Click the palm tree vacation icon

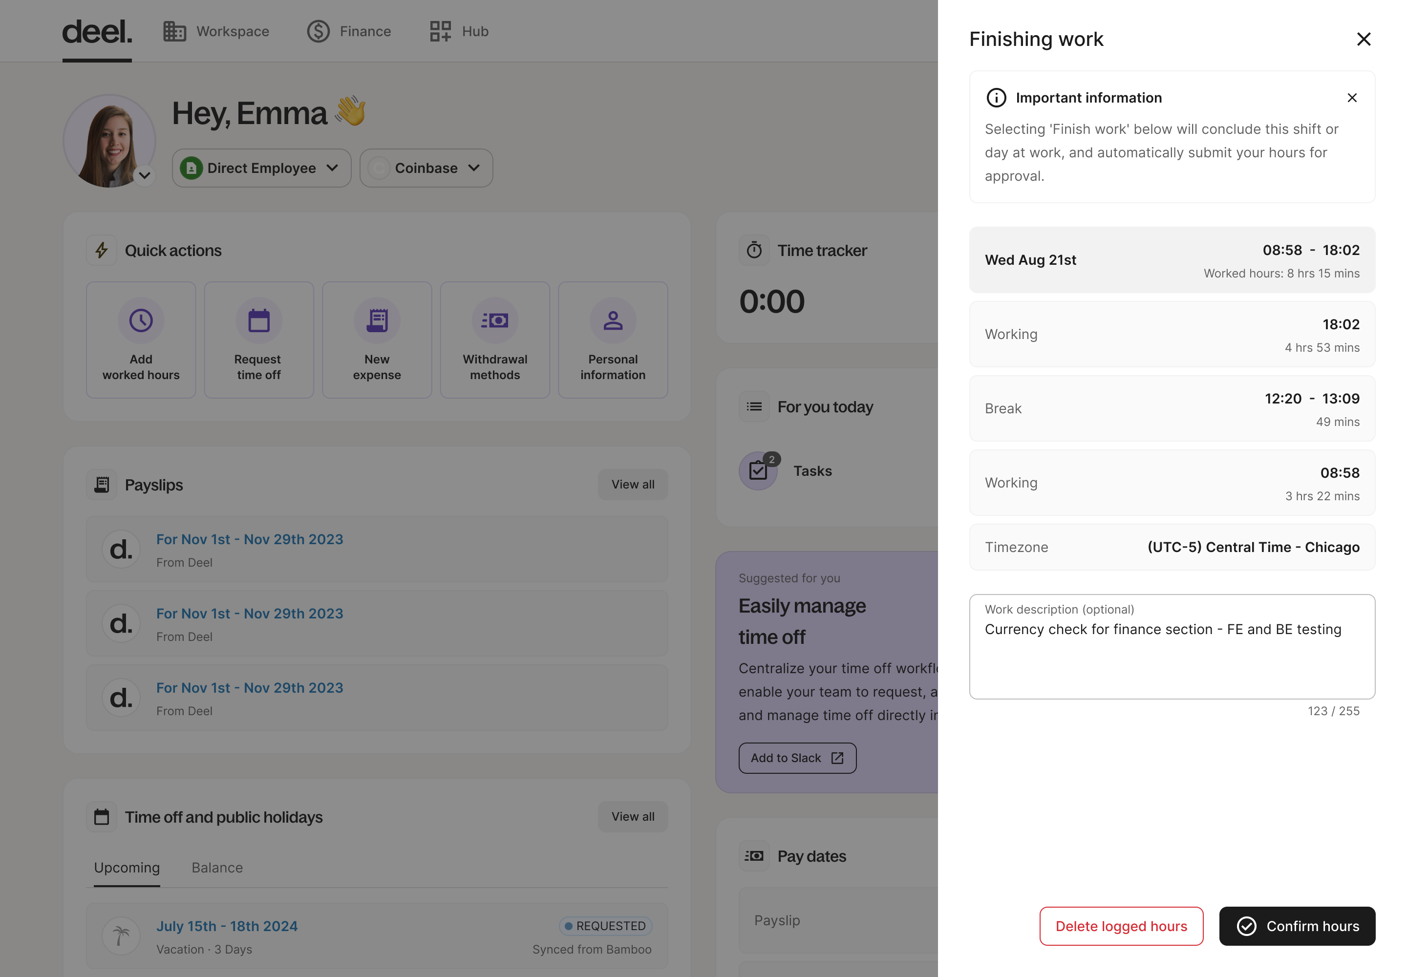121,936
